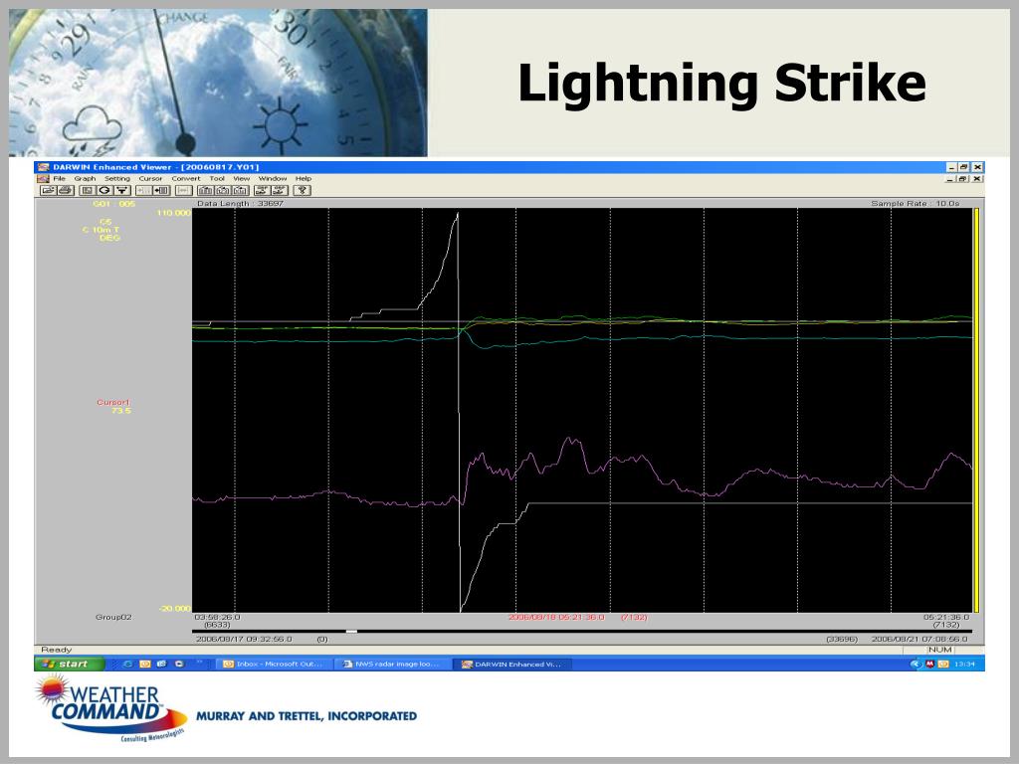The width and height of the screenshot is (1019, 764).
Task: Click the -20.000 lower scale value
Action: (175, 609)
